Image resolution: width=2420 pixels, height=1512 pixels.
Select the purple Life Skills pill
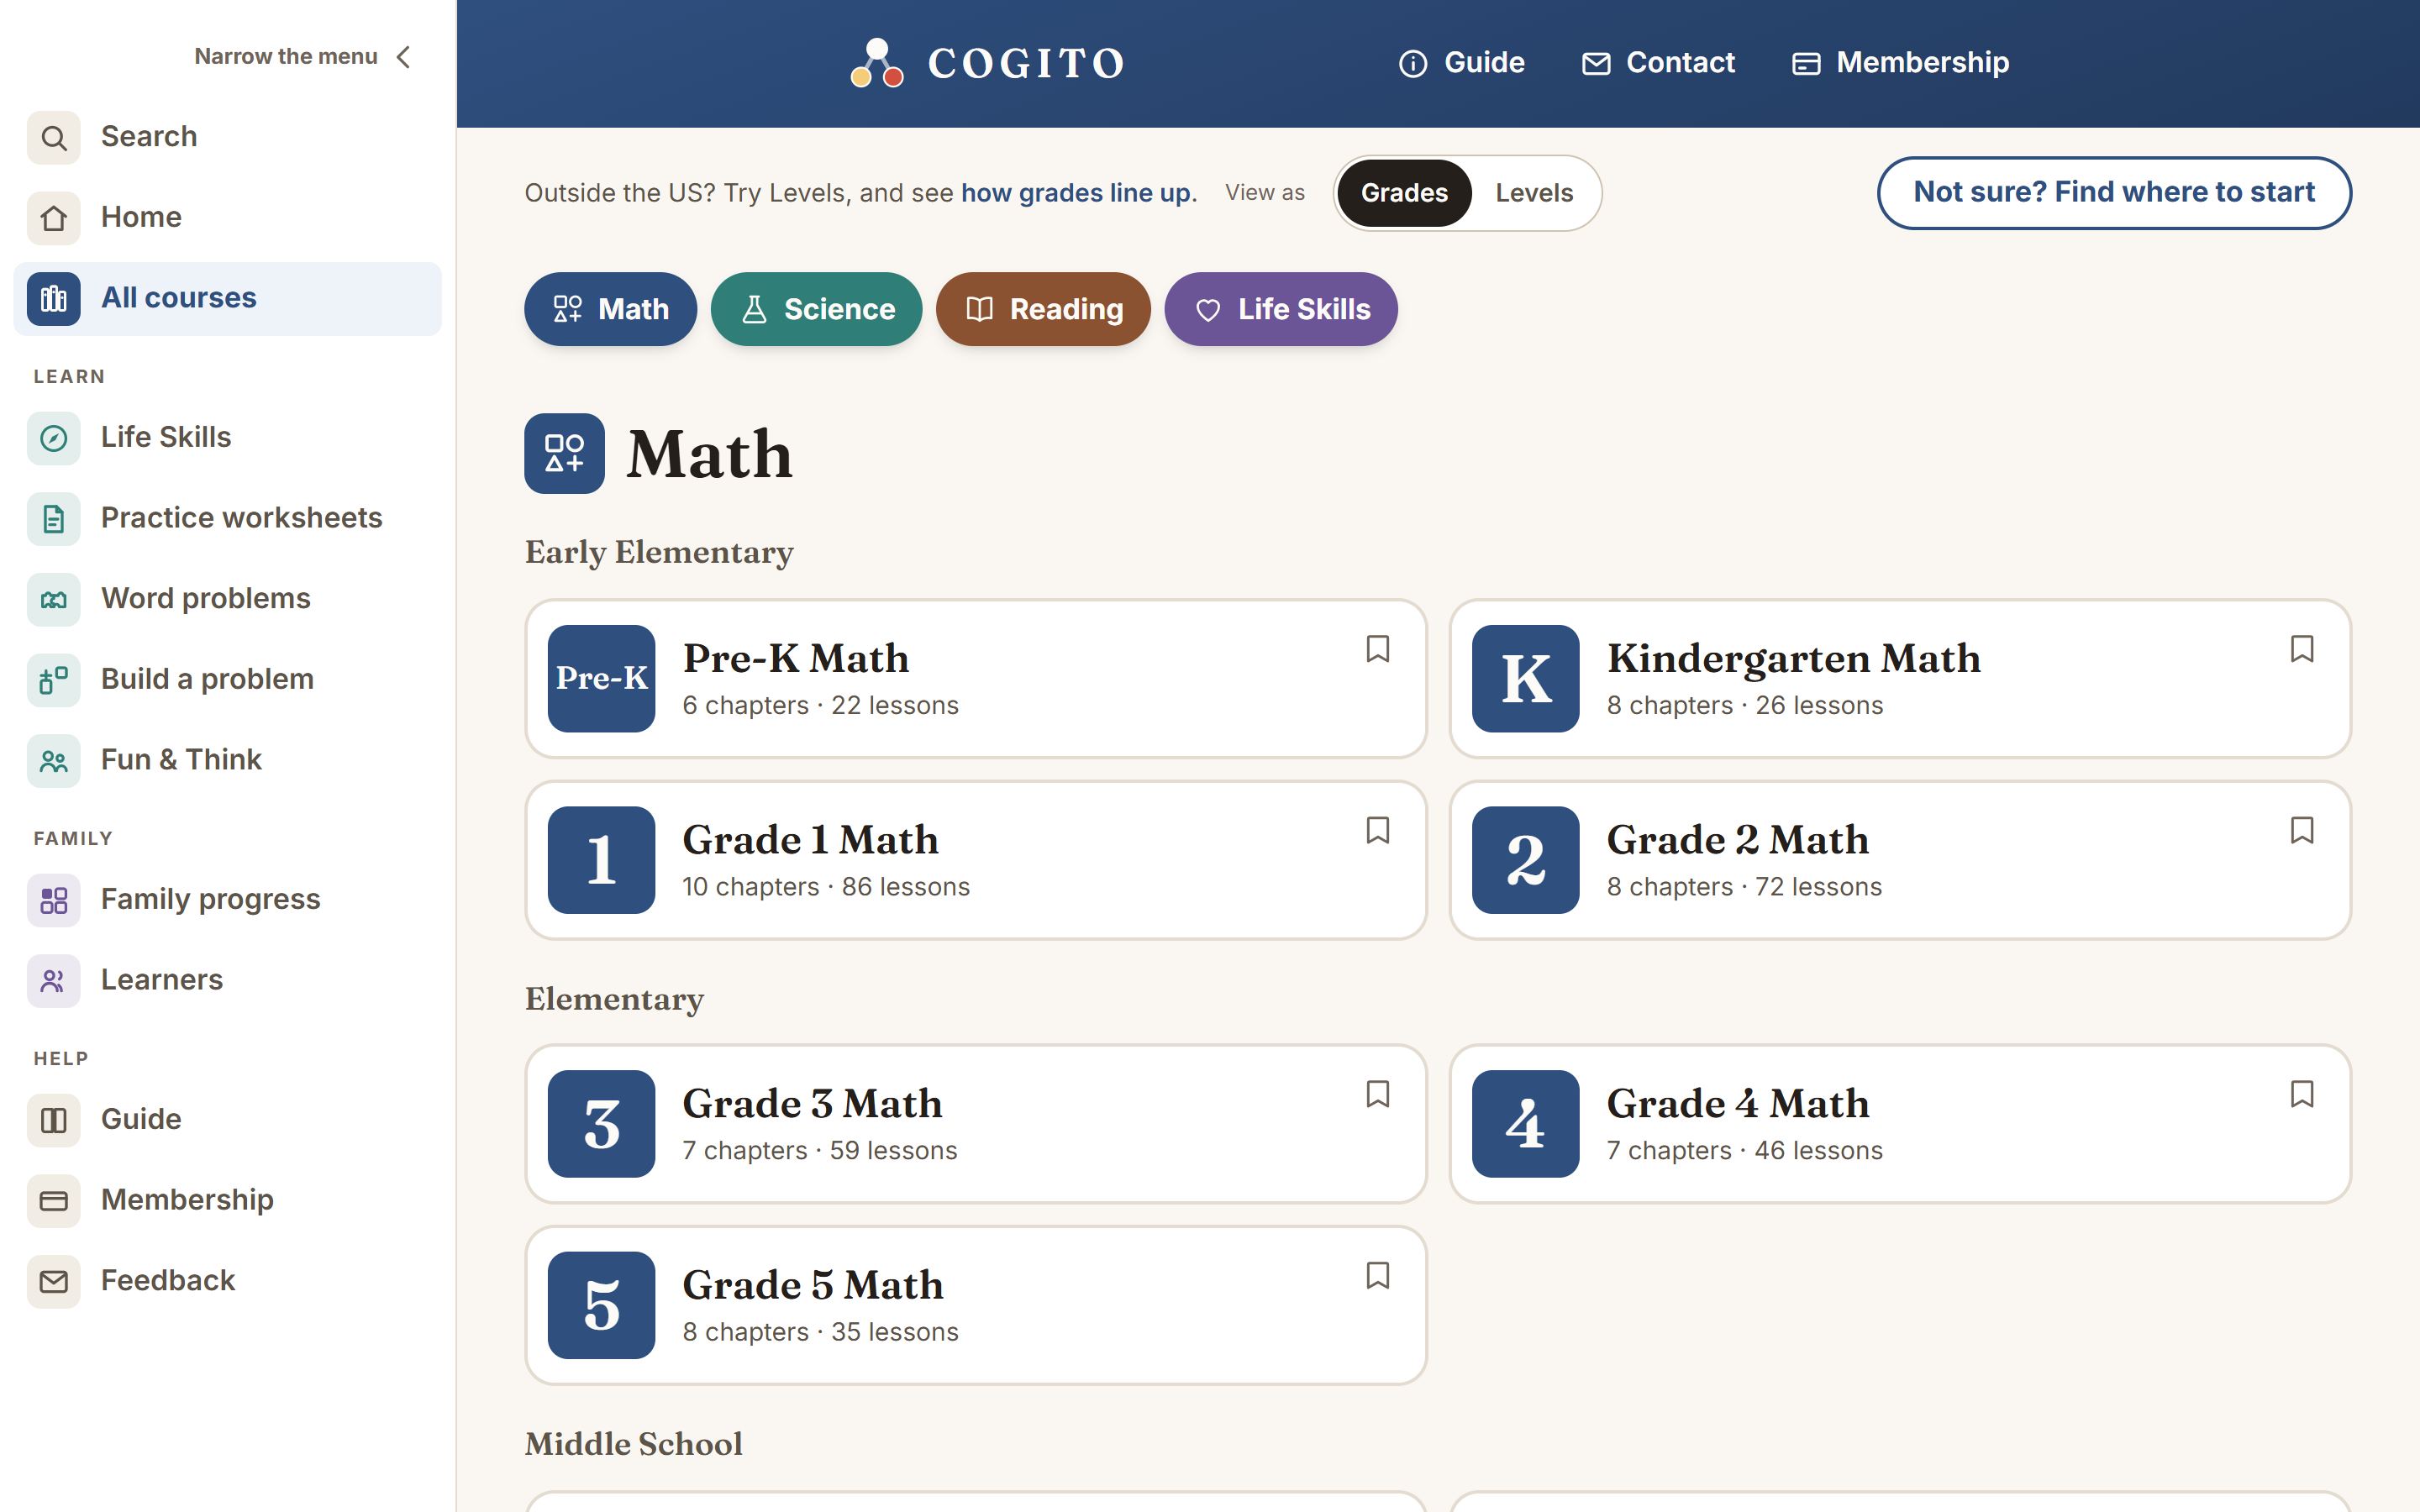point(1281,309)
